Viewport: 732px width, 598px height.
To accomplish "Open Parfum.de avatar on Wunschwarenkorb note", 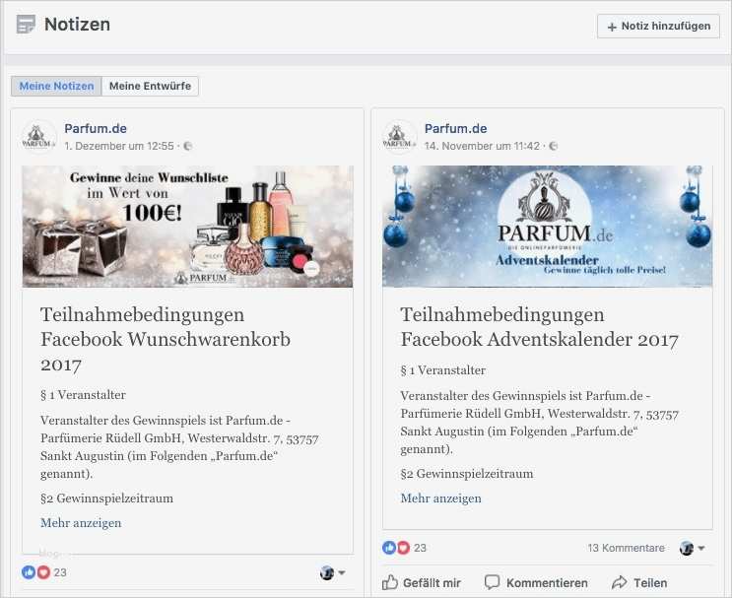I will click(x=38, y=137).
